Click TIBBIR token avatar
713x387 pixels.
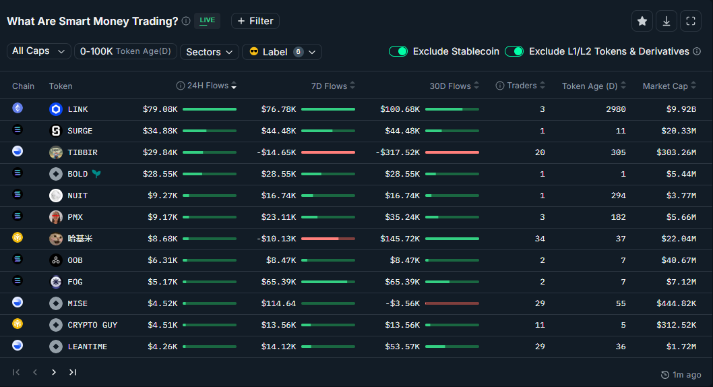tap(55, 152)
